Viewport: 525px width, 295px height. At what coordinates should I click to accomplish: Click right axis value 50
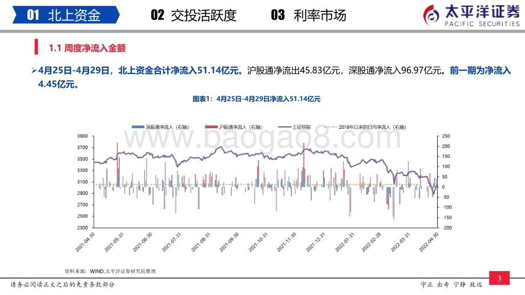tap(445, 177)
